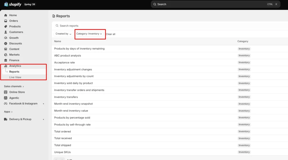The height and width of the screenshot is (160, 288).
Task: Click the Online Store icon
Action: click(x=6, y=92)
